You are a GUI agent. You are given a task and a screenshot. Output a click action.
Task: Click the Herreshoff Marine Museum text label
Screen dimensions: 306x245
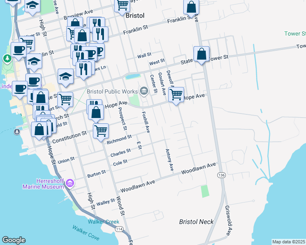(x=44, y=183)
